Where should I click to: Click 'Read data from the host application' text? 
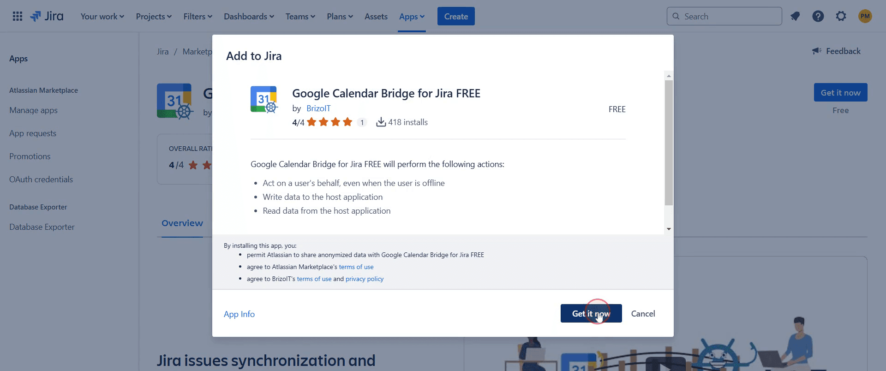click(x=327, y=211)
